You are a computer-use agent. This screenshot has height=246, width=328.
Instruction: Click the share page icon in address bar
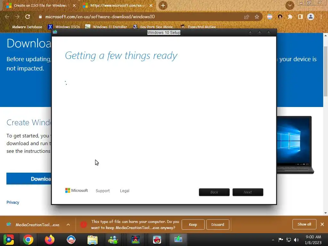point(247,17)
